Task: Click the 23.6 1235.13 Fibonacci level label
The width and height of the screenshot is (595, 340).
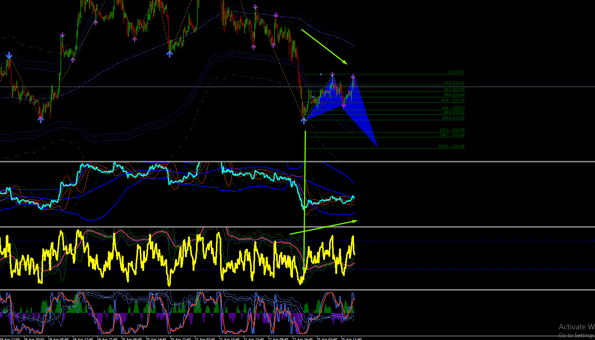Action: [x=454, y=83]
